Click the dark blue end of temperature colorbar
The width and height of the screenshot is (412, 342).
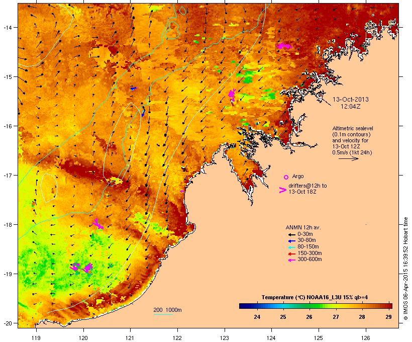coord(243,306)
